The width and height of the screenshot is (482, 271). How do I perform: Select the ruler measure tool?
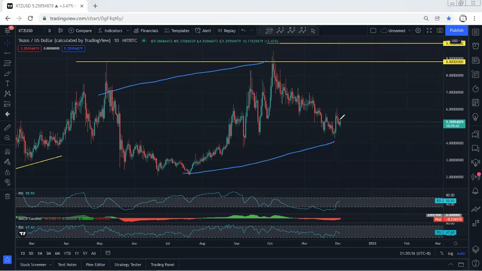(x=7, y=128)
